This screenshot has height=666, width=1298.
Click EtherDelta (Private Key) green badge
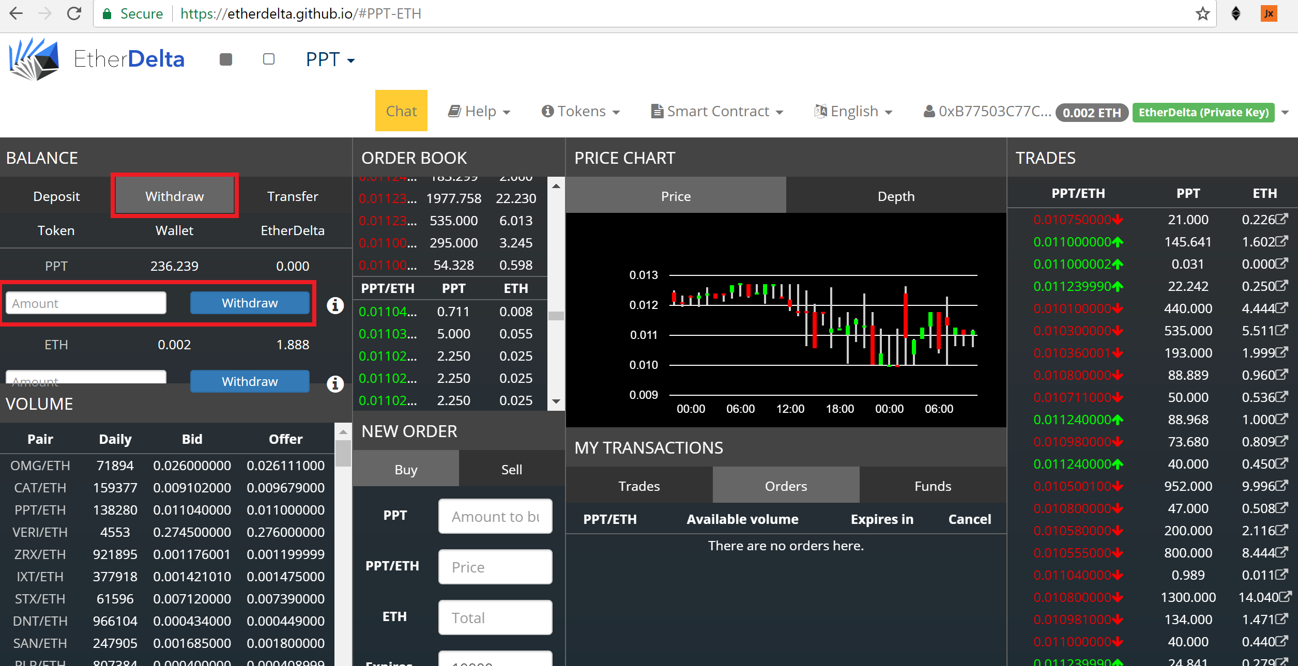[x=1203, y=113]
